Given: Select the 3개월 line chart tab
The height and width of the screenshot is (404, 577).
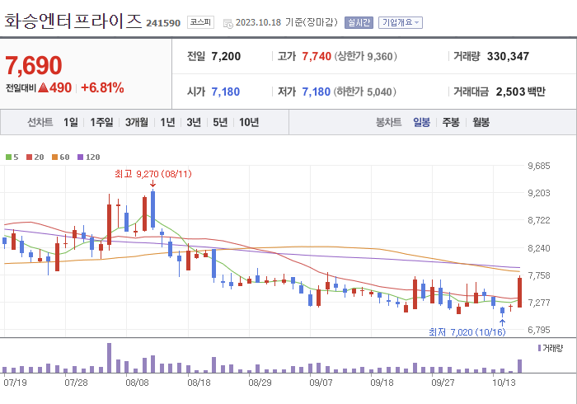Looking at the screenshot, I should (x=137, y=122).
